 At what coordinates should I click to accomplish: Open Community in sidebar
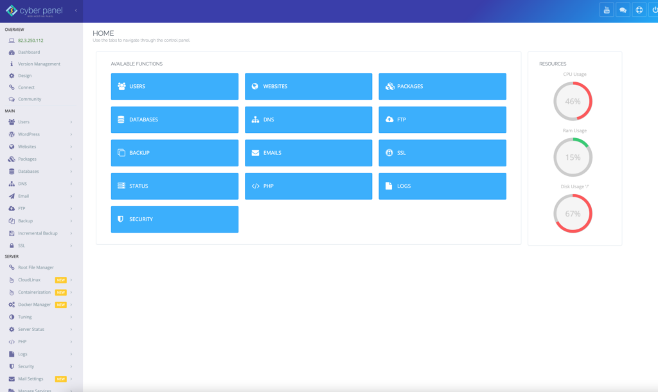click(x=30, y=100)
